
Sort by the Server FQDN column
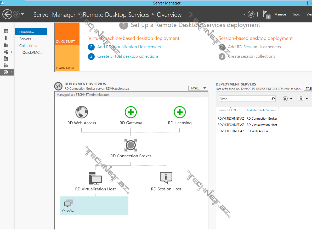pos(227,110)
